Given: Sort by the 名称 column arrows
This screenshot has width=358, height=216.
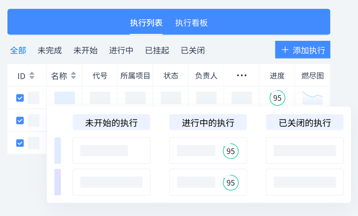Looking at the screenshot, I should [73, 75].
